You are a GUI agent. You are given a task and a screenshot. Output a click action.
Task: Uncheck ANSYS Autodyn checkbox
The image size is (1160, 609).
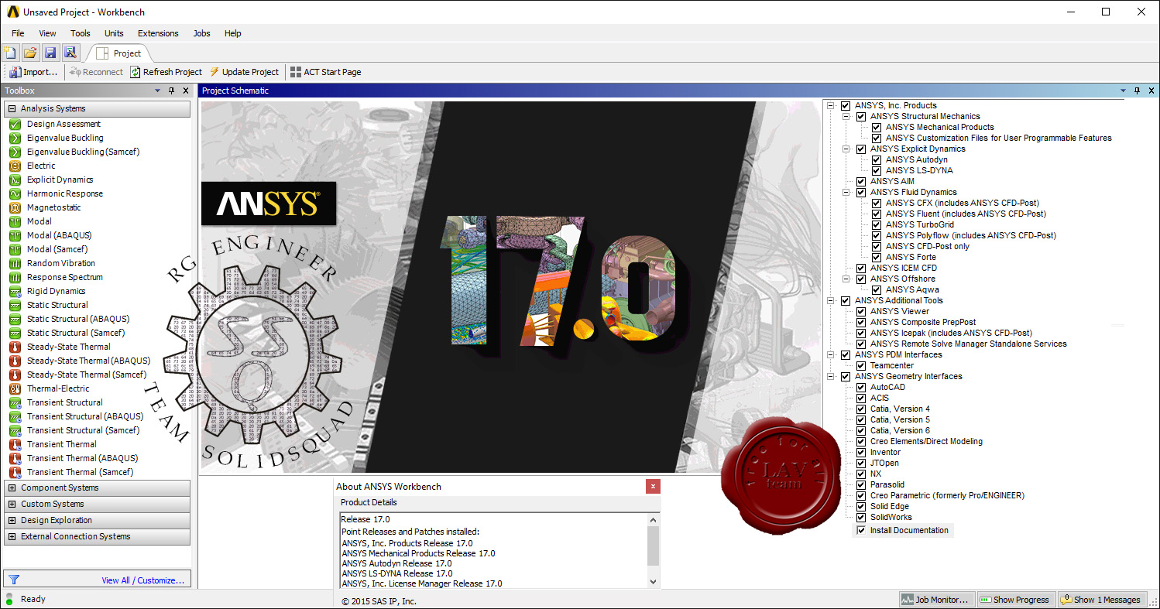tap(877, 159)
